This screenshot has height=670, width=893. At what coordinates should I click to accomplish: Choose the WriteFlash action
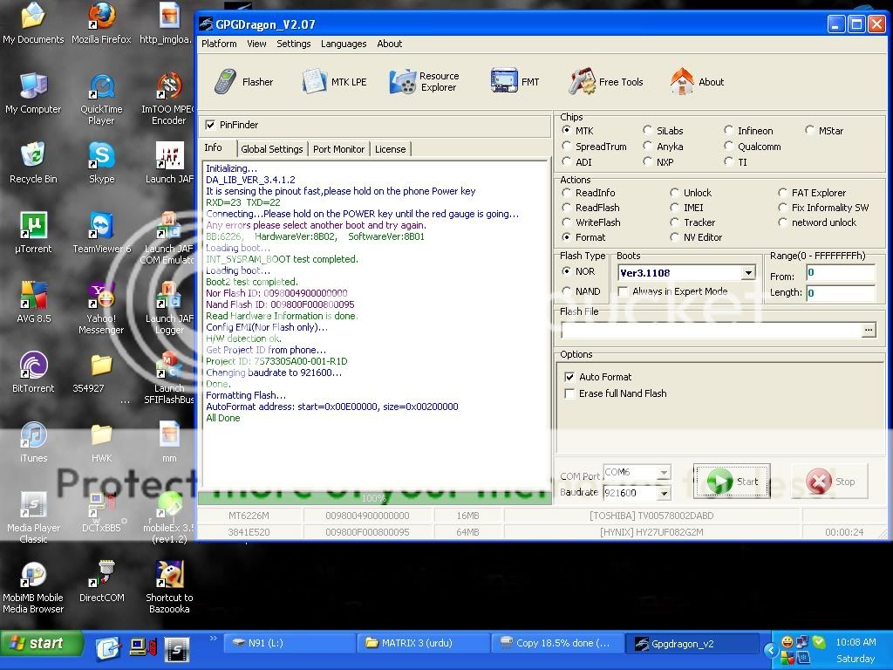(567, 222)
